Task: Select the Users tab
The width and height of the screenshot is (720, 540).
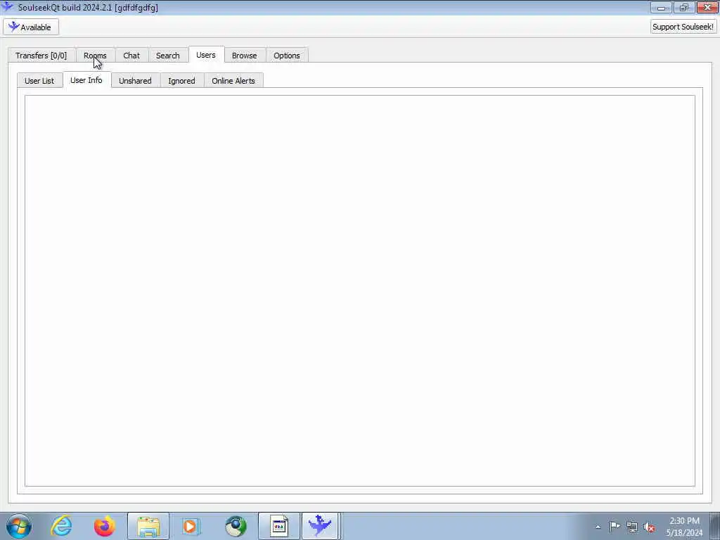Action: (x=206, y=55)
